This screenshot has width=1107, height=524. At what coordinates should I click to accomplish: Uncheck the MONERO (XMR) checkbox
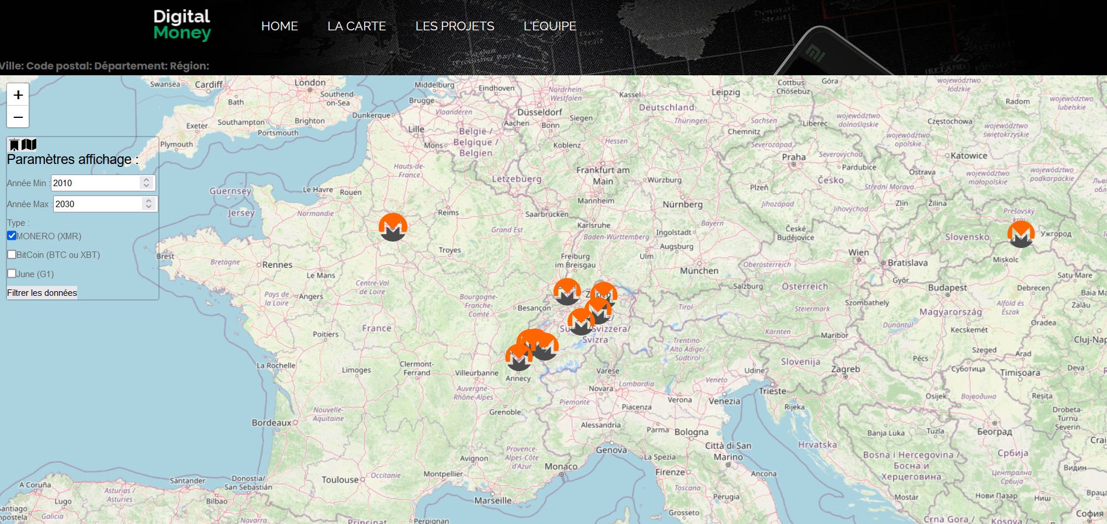tap(12, 236)
